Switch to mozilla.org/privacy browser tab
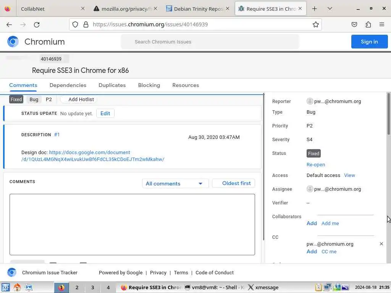This screenshot has height=293, width=391. click(126, 9)
